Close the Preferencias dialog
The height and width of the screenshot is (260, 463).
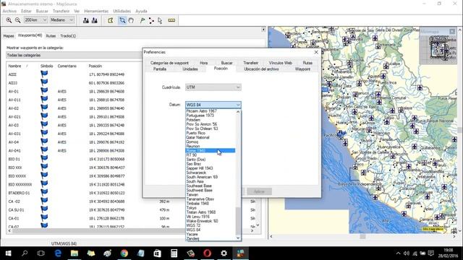[x=316, y=52]
